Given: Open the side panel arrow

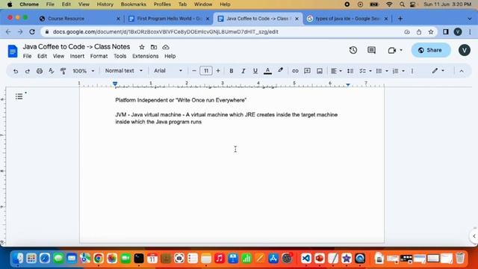Looking at the screenshot, I should pyautogui.click(x=474, y=236).
